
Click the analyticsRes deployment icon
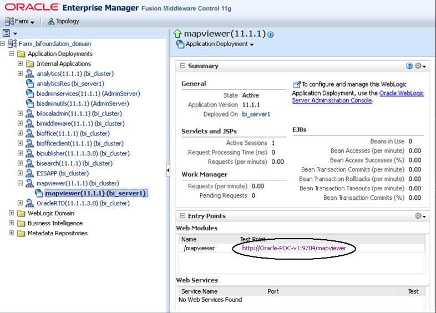30,83
